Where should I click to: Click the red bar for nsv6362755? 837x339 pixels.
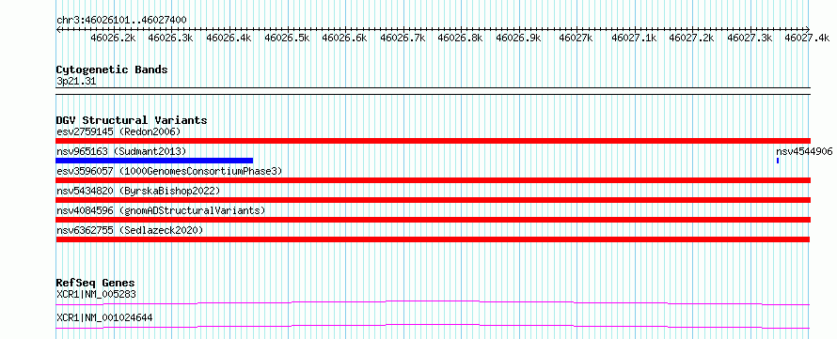pyautogui.click(x=433, y=239)
